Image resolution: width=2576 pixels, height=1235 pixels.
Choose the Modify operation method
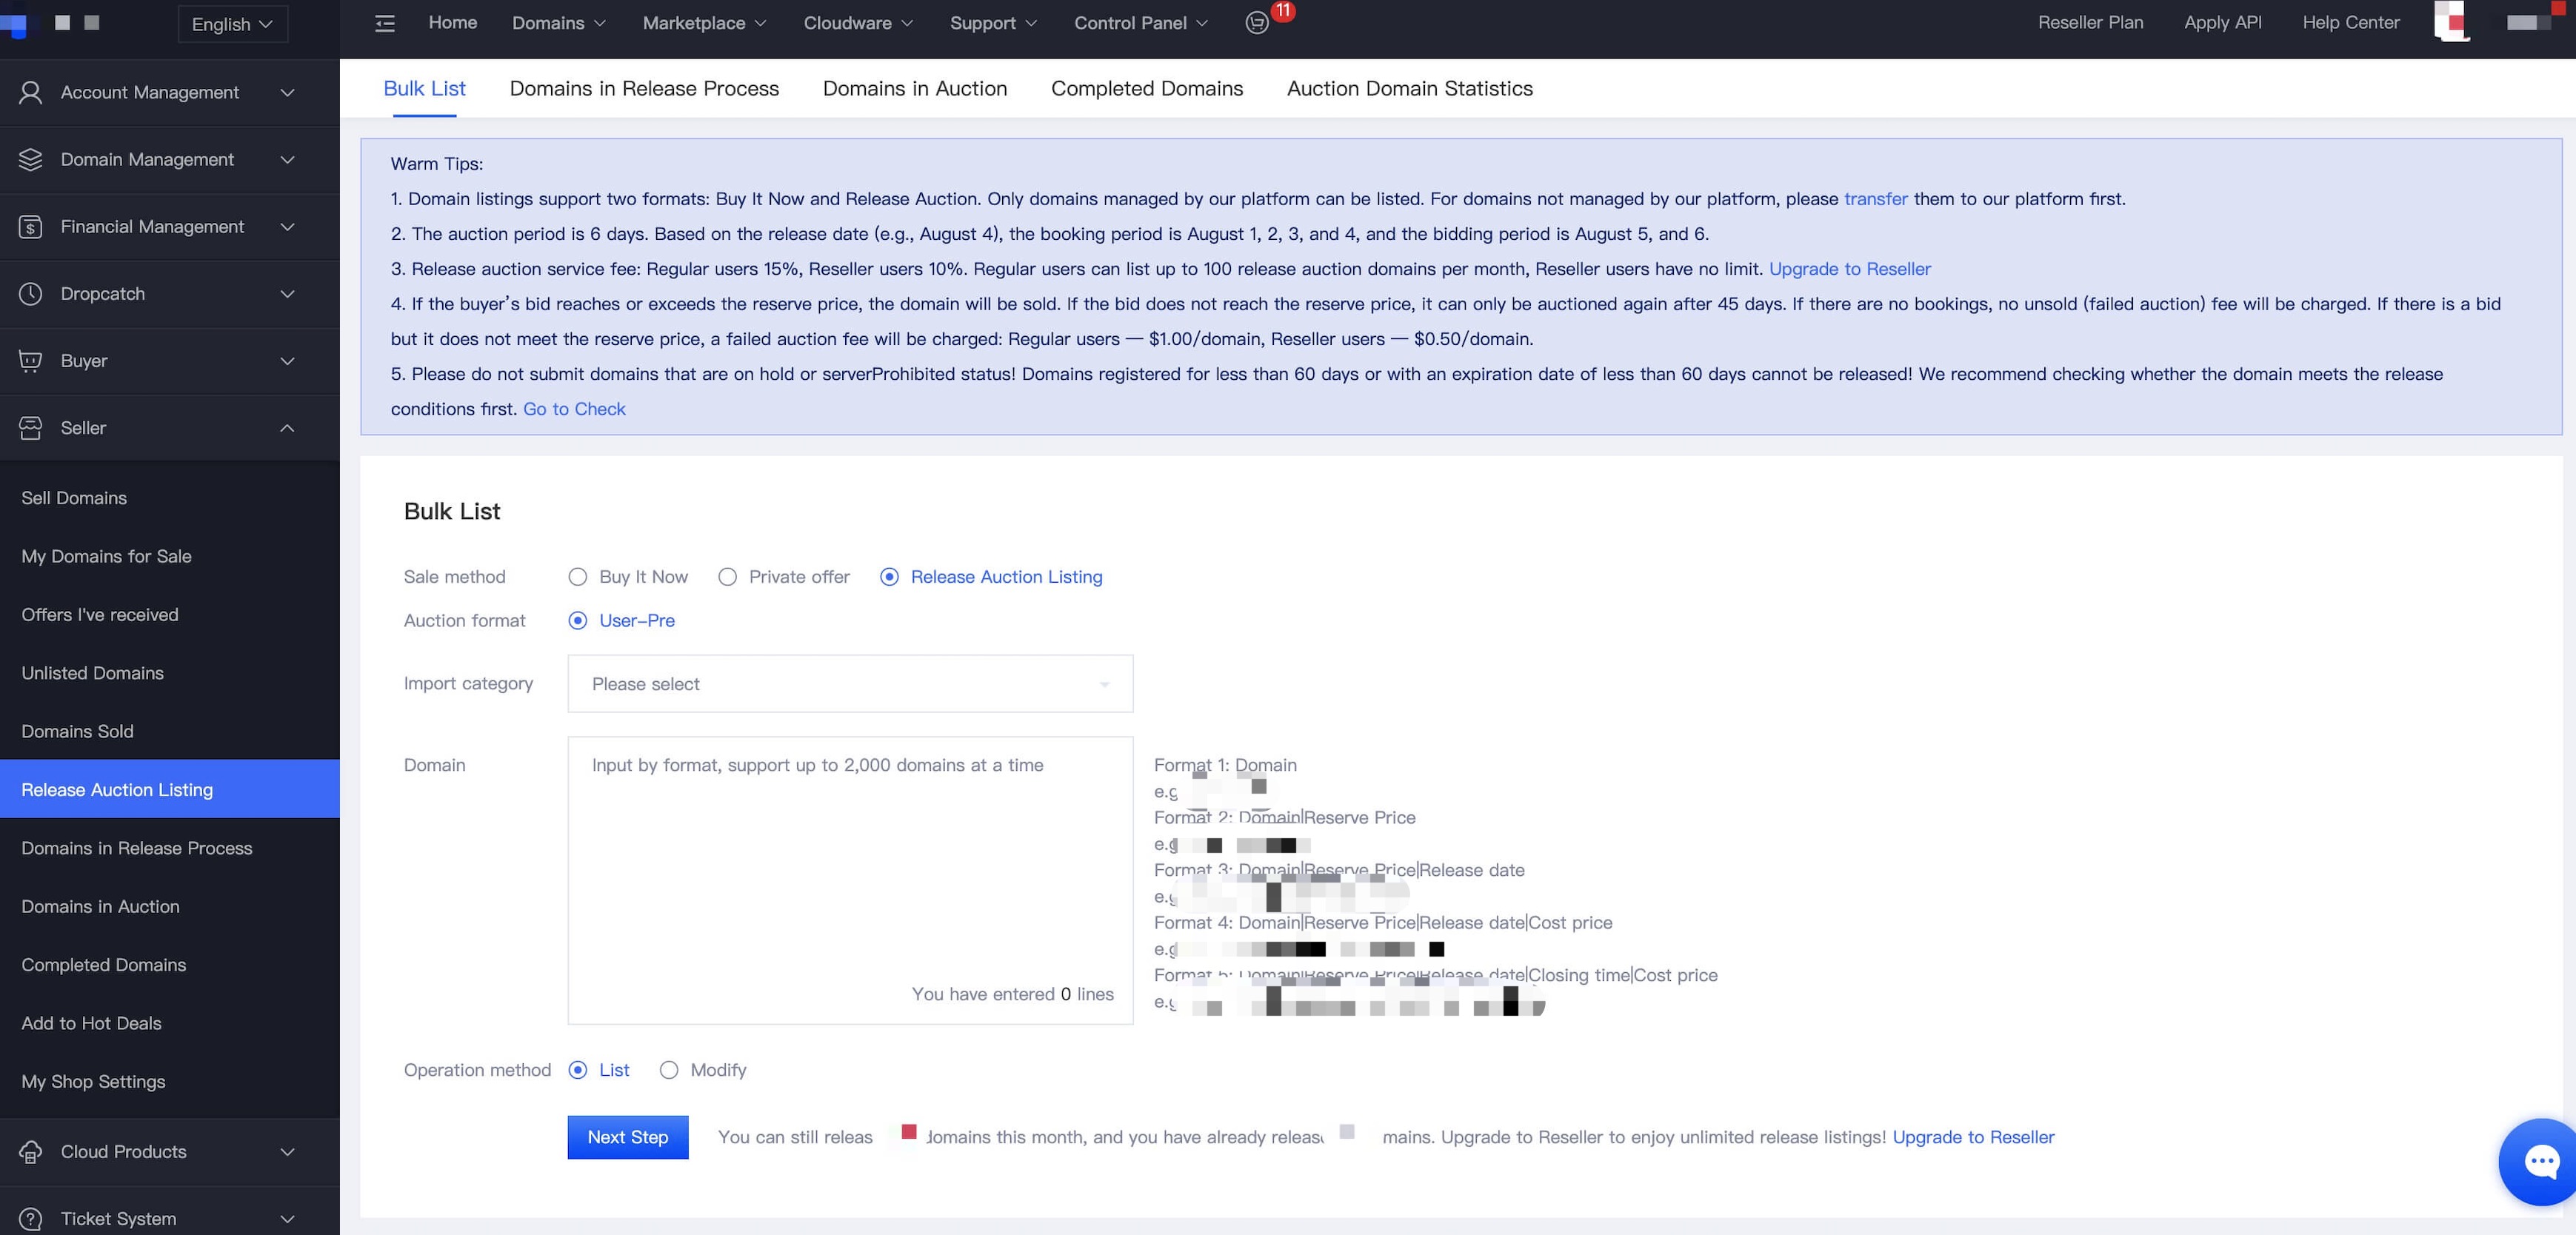click(669, 1070)
